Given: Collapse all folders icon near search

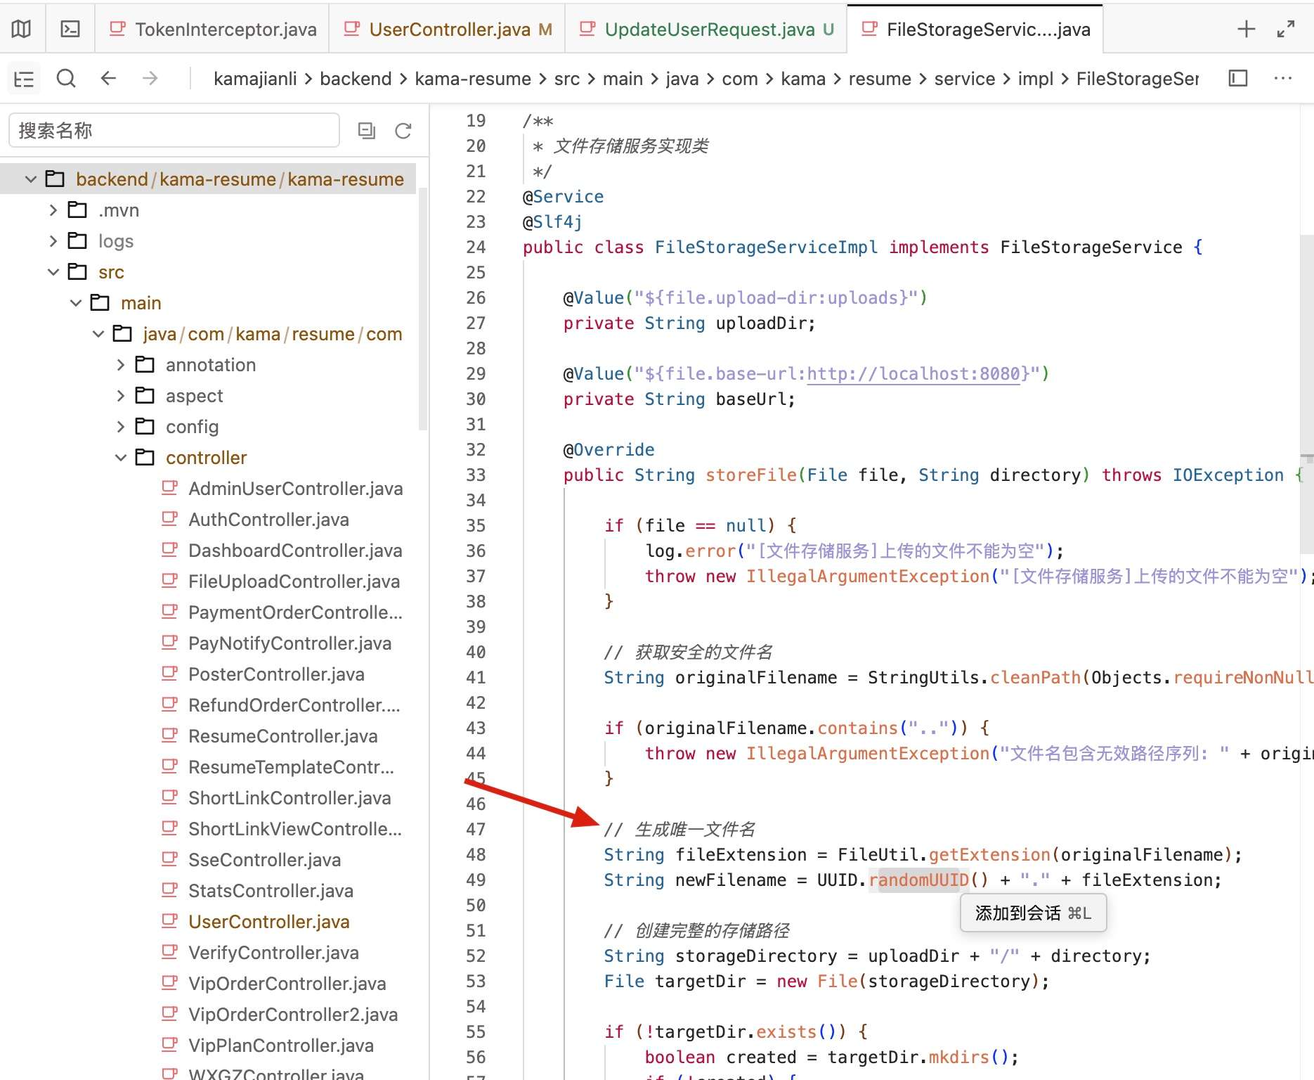Looking at the screenshot, I should click(367, 130).
